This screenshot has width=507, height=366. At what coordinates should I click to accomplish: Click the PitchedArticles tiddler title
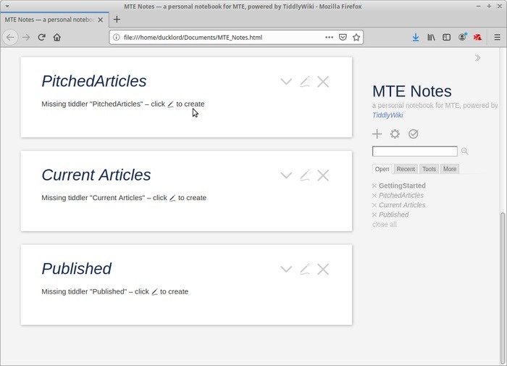click(94, 81)
